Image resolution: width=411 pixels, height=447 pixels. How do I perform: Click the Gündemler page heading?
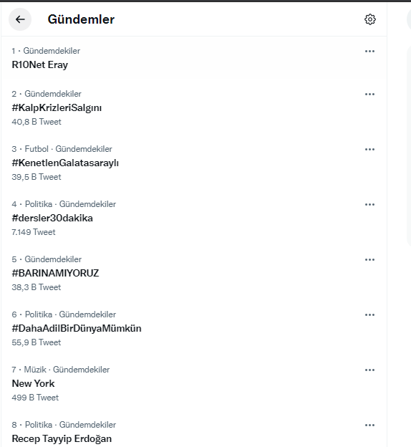coord(81,19)
